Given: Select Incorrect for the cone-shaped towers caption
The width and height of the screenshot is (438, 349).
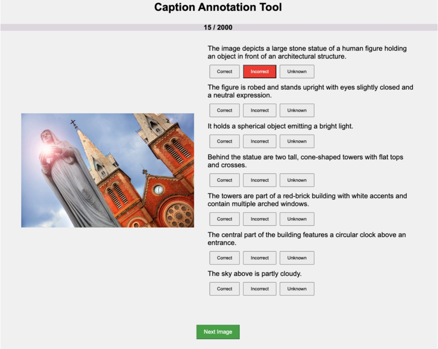Looking at the screenshot, I should point(260,180).
